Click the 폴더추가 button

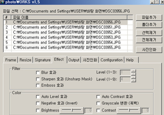tap(149, 25)
